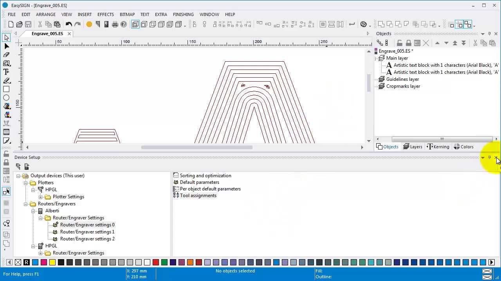The height and width of the screenshot is (281, 501).
Task: Toggle the Device Setup panel pin
Action: 489,157
